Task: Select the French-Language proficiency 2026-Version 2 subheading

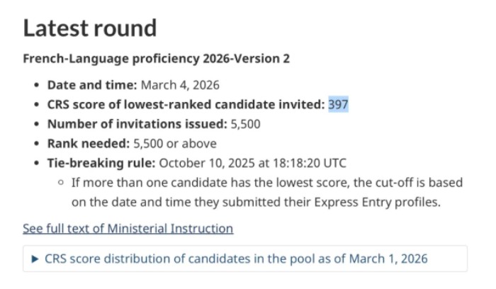Action: pyautogui.click(x=156, y=58)
